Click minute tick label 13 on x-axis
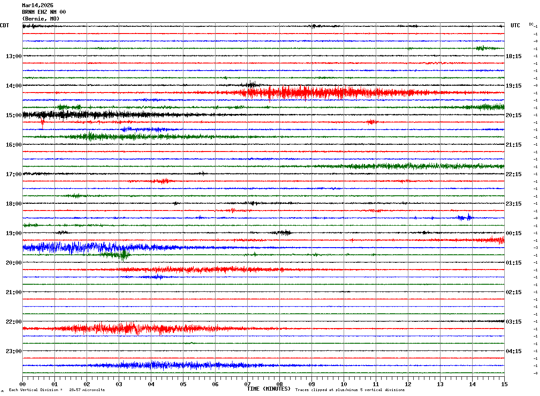Image resolution: width=540 pixels, height=396 pixels. coord(440,384)
